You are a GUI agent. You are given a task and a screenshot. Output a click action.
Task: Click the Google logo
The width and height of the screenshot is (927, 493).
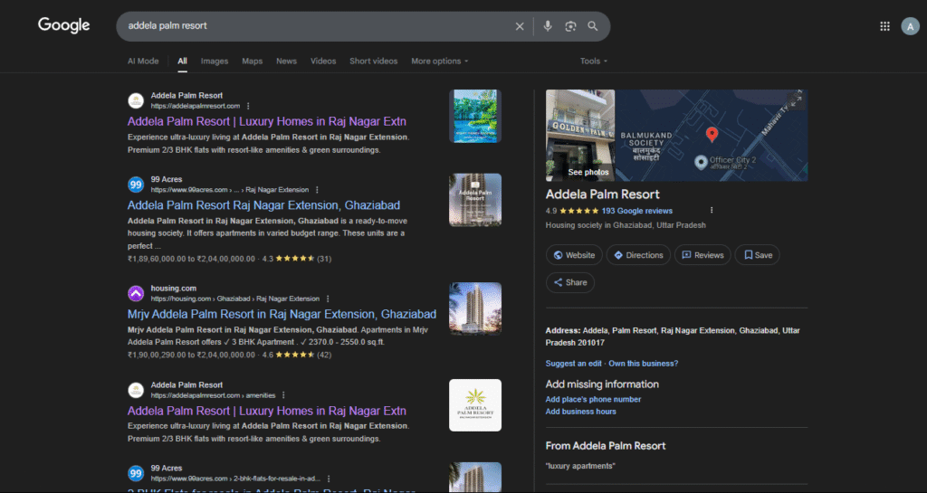(x=63, y=25)
